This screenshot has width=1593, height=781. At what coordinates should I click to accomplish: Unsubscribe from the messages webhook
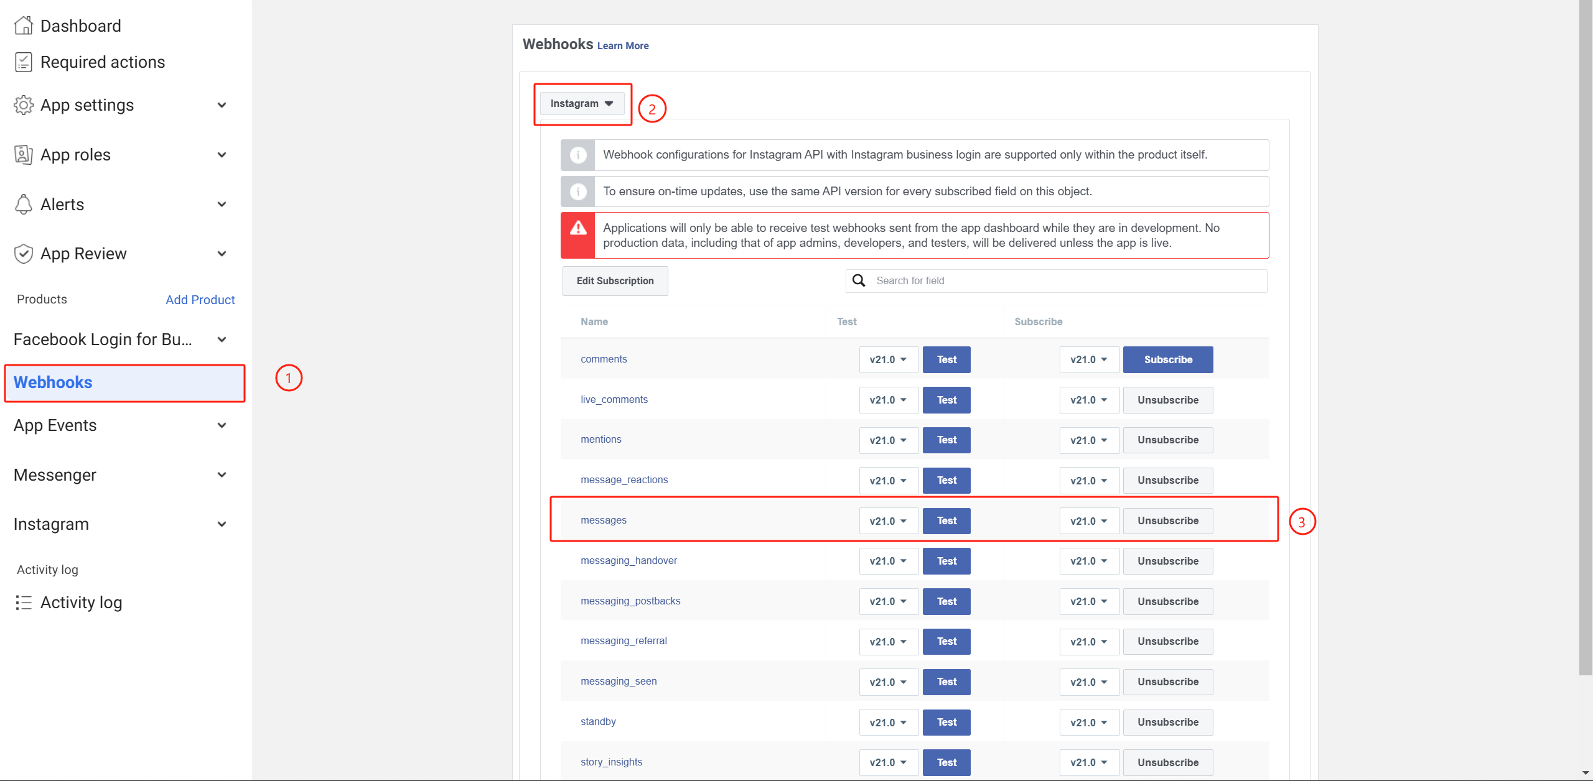[1166, 520]
